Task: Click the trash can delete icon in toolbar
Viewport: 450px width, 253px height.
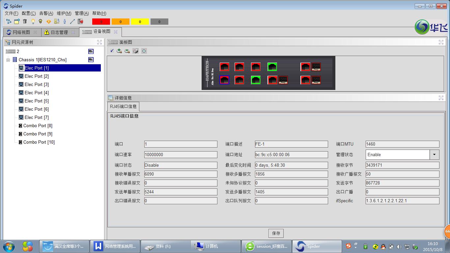Action: [25, 21]
